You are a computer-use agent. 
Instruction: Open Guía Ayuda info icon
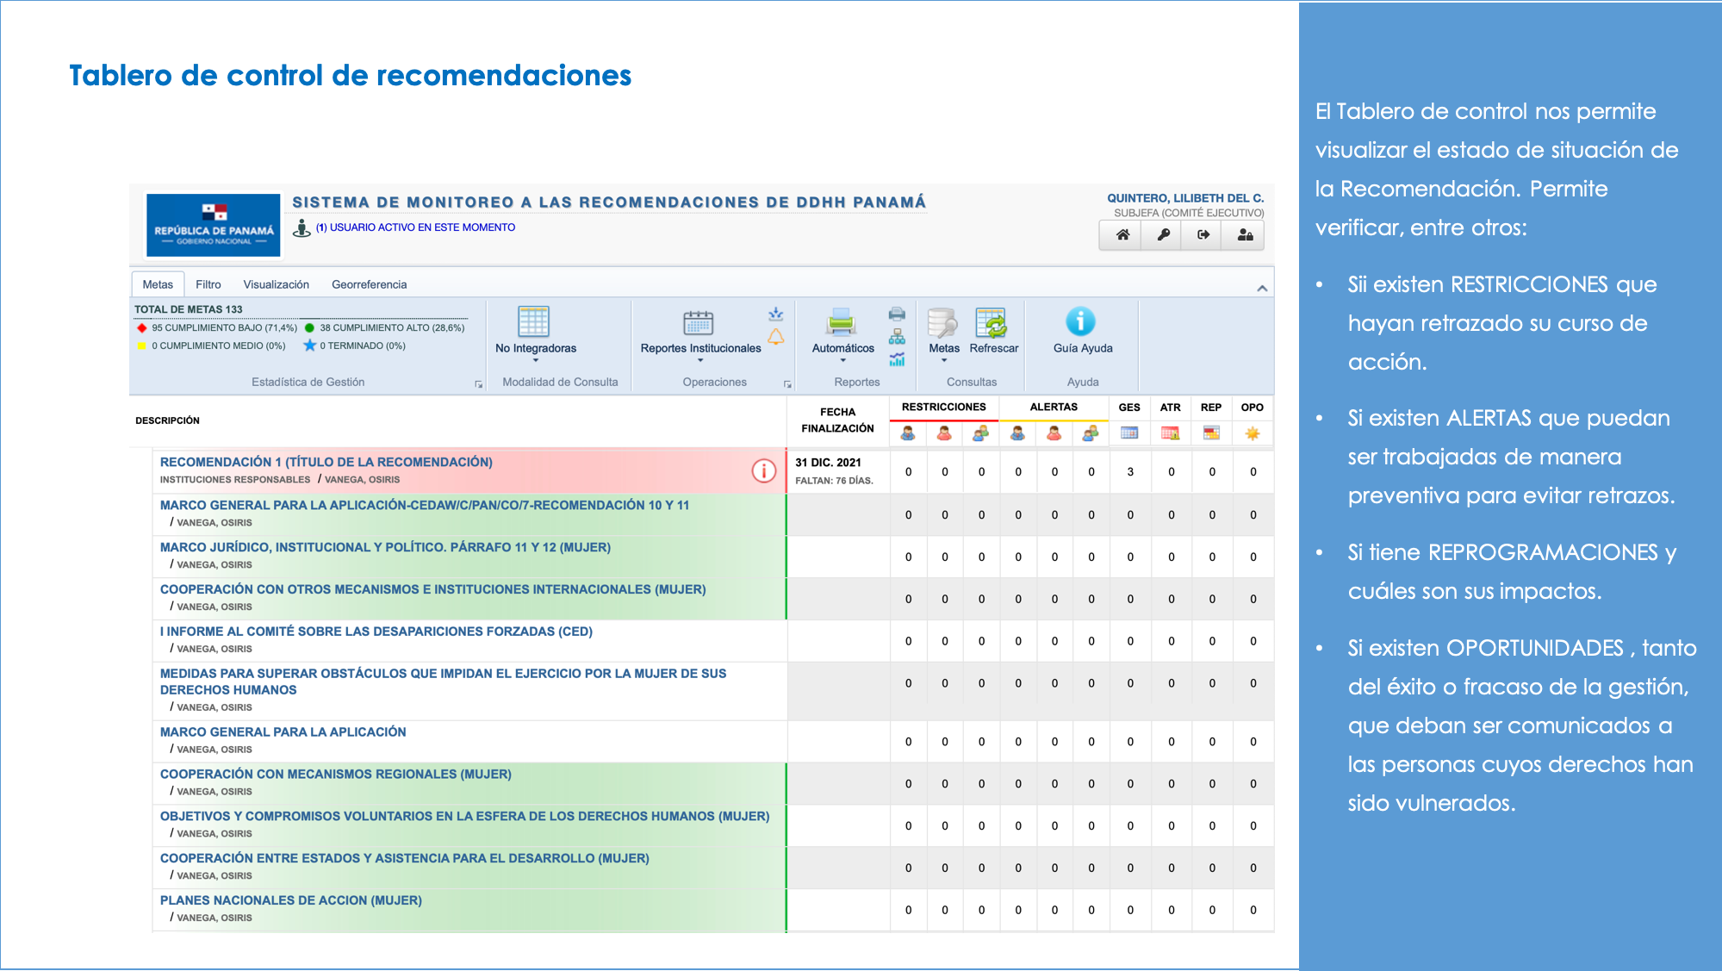[x=1080, y=321]
